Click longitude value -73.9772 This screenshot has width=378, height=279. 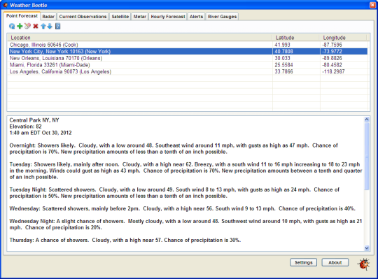[x=332, y=51]
